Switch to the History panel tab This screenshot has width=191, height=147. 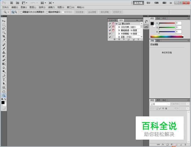113,20
